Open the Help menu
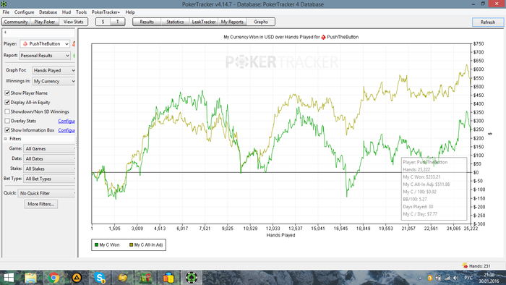506x285 pixels. point(130,12)
